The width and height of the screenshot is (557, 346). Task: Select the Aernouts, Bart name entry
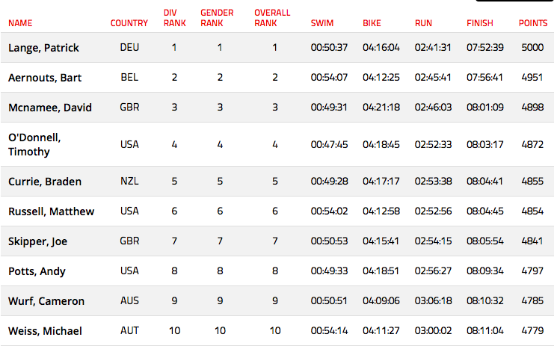point(45,78)
